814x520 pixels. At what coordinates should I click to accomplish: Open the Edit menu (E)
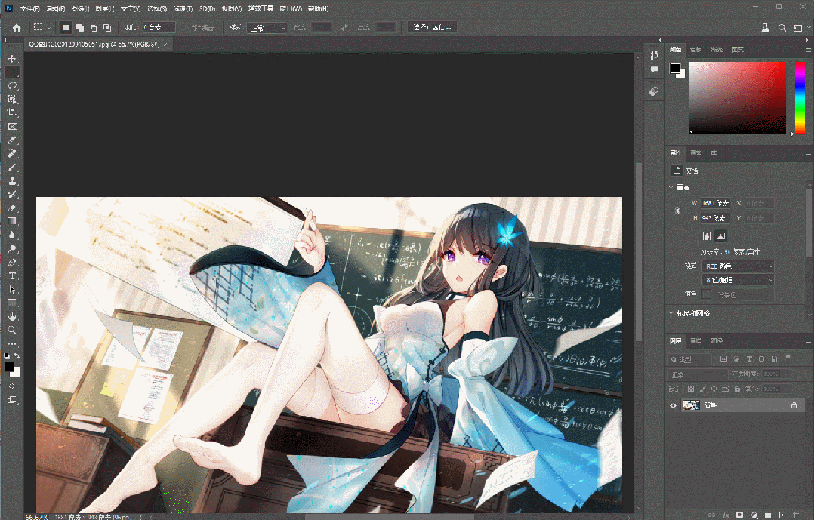(x=55, y=9)
